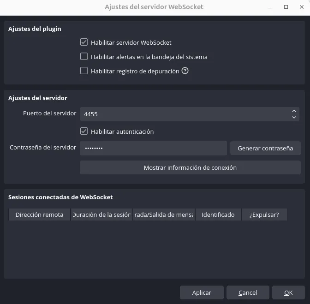310x304 pixels.
Task: Sort by Dirección remota column header
Action: coord(39,215)
